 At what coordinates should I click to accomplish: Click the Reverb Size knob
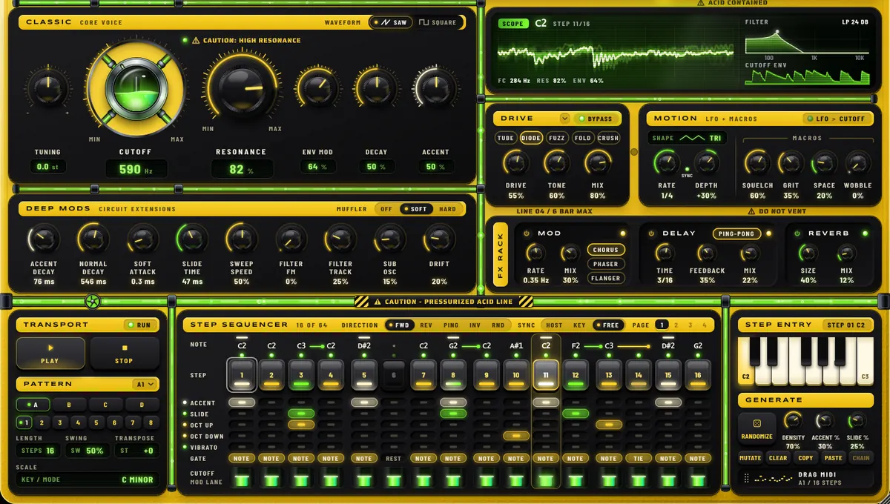808,253
